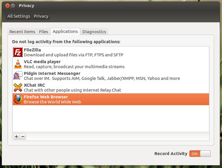The width and height of the screenshot is (222, 168).
Task: Switch to the Recent Items tab
Action: tap(22, 32)
